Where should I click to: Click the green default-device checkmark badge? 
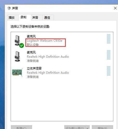point(22,45)
